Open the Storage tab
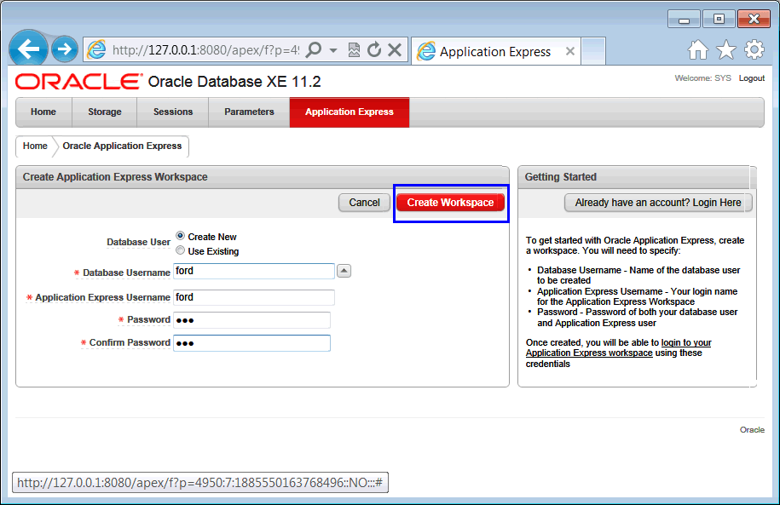The height and width of the screenshot is (505, 780). coord(105,112)
